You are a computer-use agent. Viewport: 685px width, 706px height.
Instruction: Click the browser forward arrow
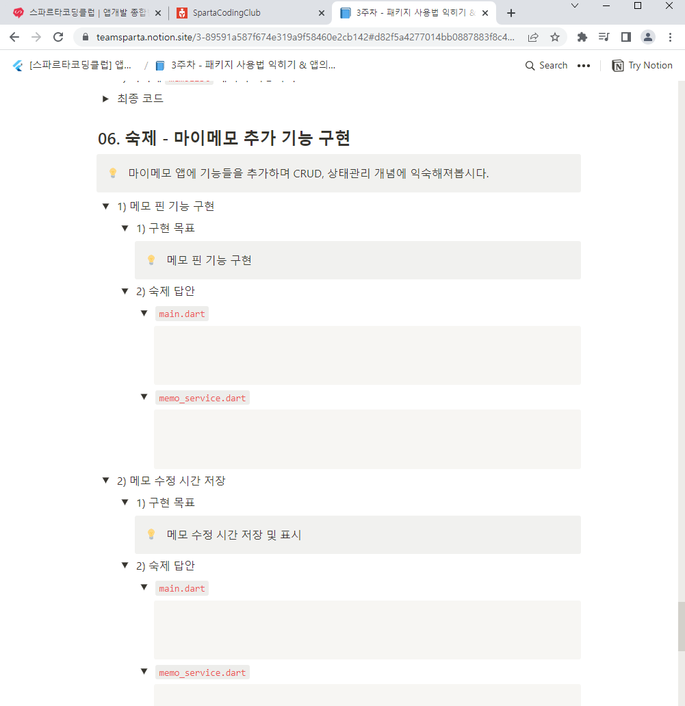coord(36,37)
